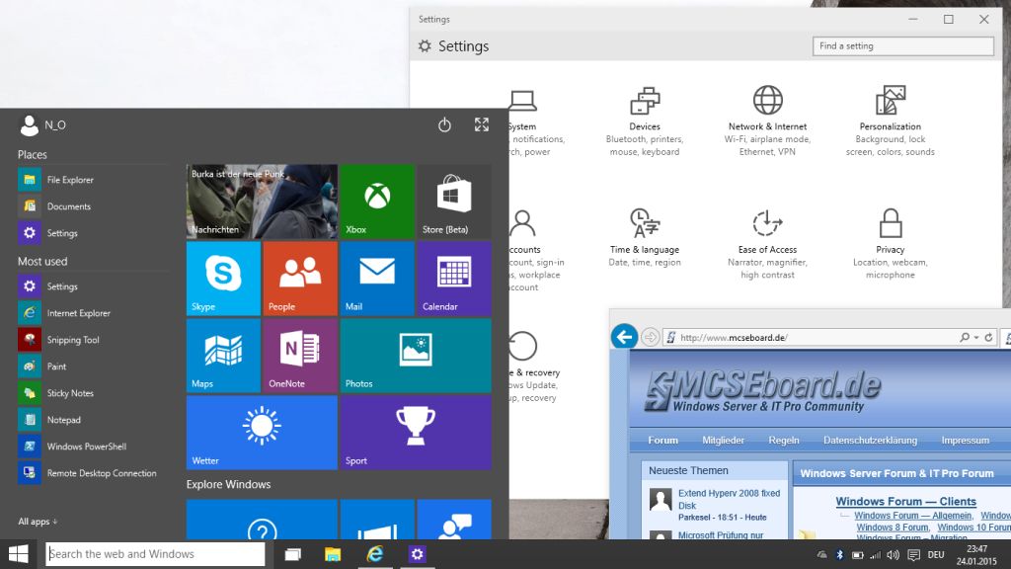Open the Store (Beta) tile
1011x569 pixels.
454,202
